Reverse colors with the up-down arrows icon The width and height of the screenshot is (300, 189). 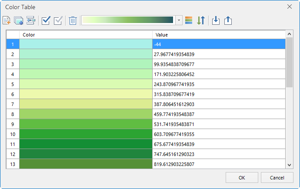(x=200, y=20)
